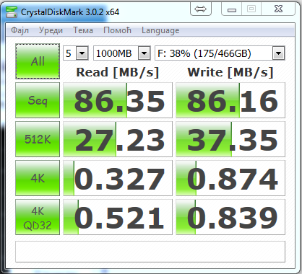Open the Фајл menu

[x=20, y=30]
